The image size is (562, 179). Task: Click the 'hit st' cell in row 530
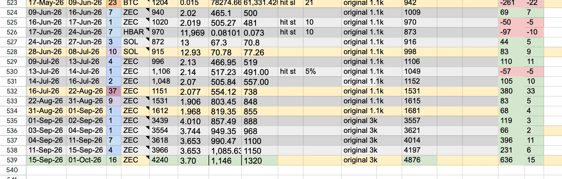[x=291, y=71]
